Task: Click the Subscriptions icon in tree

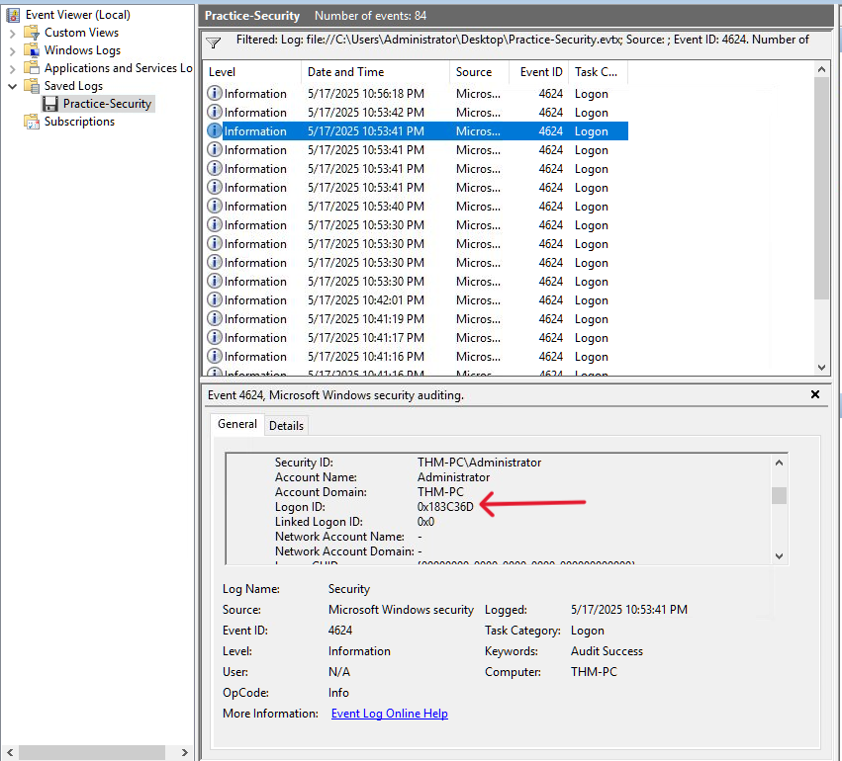Action: click(32, 122)
